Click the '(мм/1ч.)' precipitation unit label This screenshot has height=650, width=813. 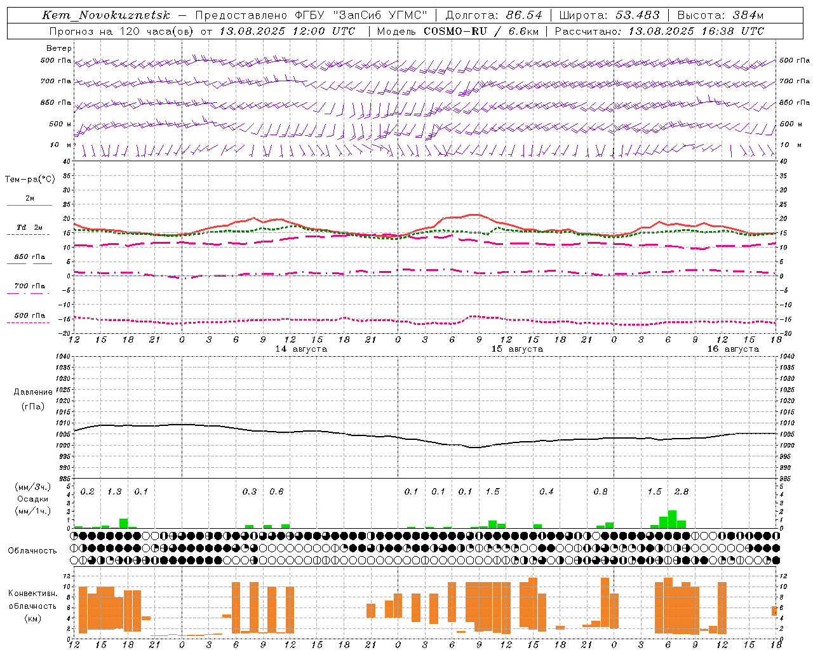point(32,511)
